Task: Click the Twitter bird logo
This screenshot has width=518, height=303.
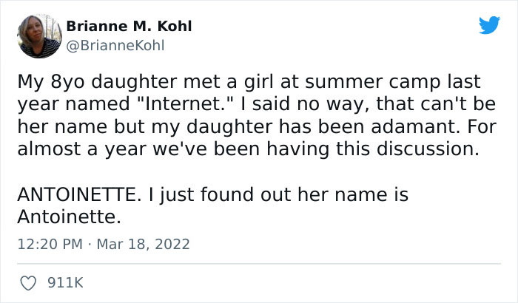Action: 489,26
